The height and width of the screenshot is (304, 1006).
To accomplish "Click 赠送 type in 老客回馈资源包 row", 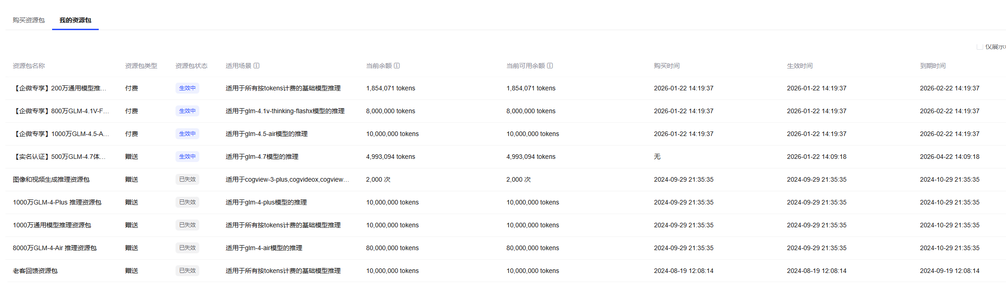I will click(x=132, y=271).
